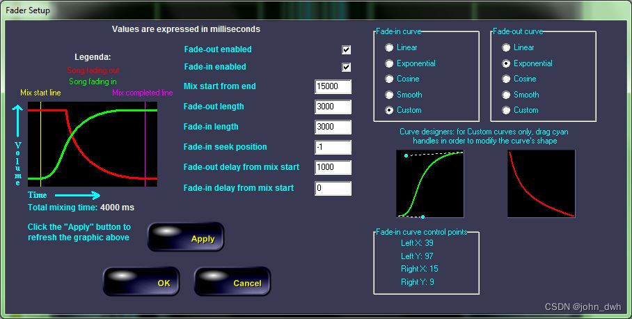Image resolution: width=632 pixels, height=319 pixels.
Task: Click the "Right Y: 9" control point value
Action: click(x=418, y=282)
